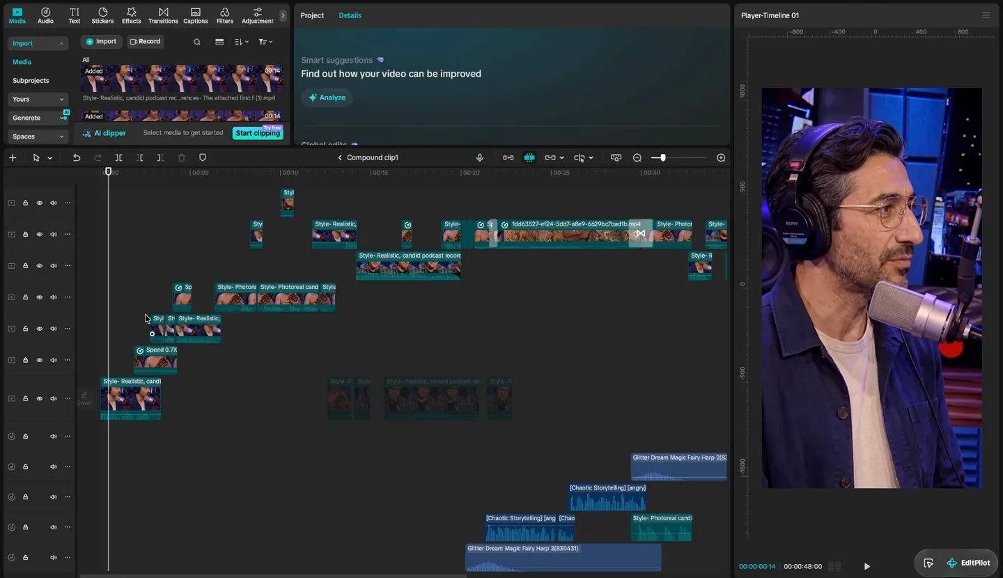Click the timeline microphone voiceover icon
The image size is (1003, 578).
pyautogui.click(x=480, y=158)
